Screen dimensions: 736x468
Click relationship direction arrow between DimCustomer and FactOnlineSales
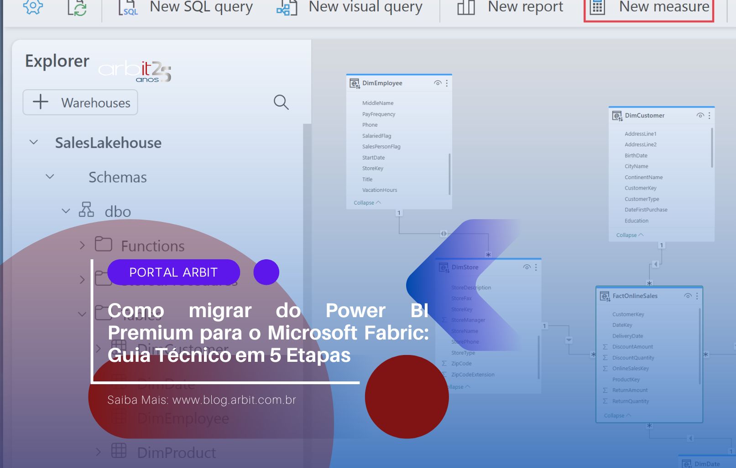[x=656, y=264]
